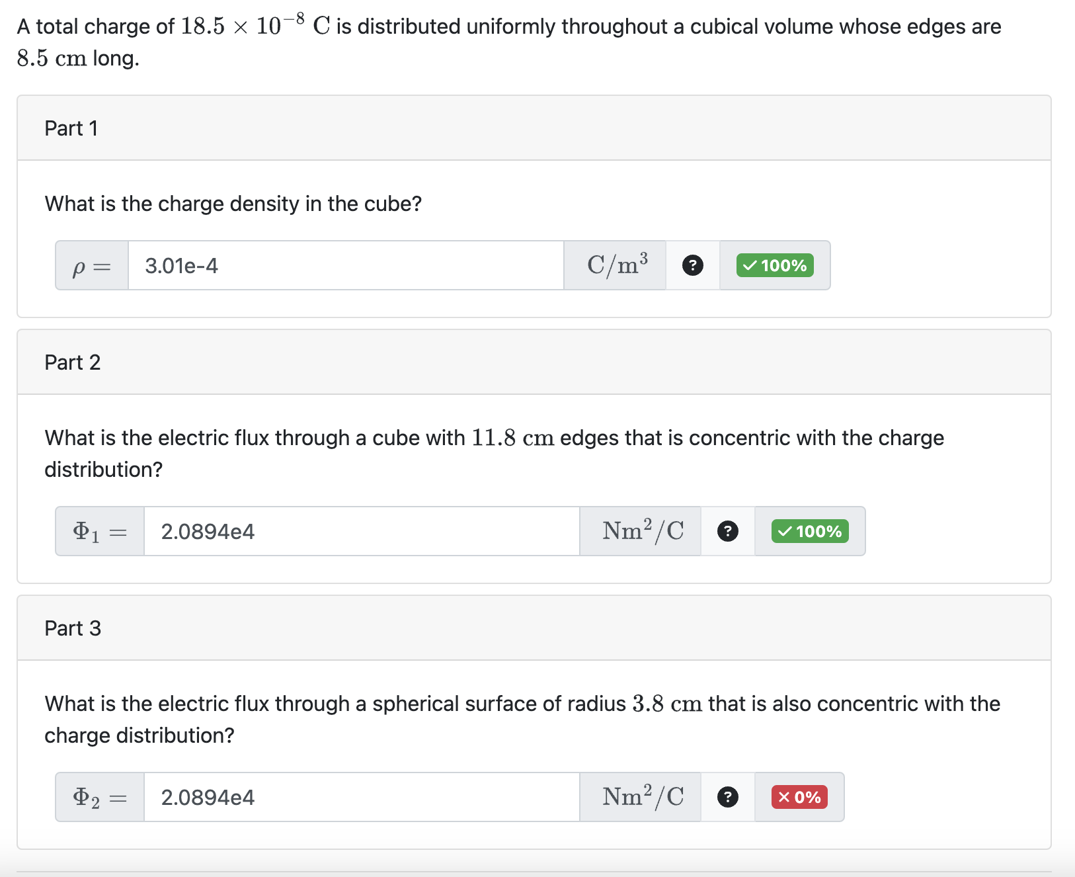
Task: Click the Φ2 label next to the input
Action: point(99,797)
